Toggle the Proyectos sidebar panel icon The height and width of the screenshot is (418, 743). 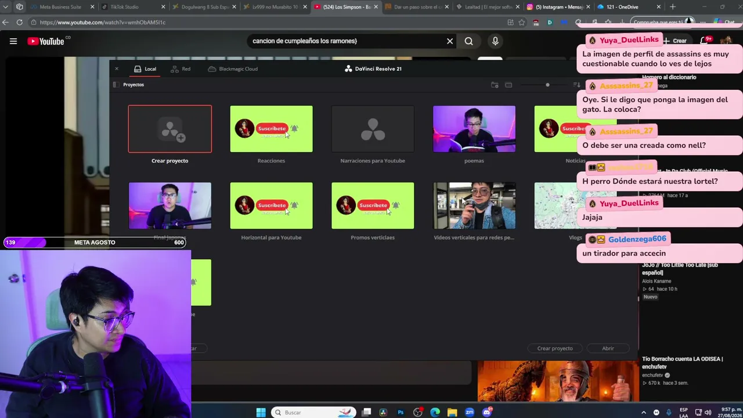coord(116,85)
